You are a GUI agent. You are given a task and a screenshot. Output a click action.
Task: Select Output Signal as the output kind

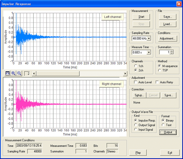[x=145, y=125]
